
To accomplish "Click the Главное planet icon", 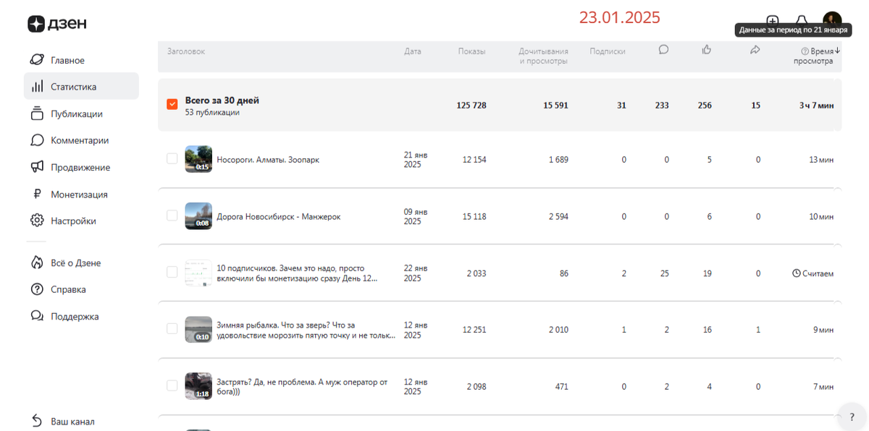I will point(37,59).
